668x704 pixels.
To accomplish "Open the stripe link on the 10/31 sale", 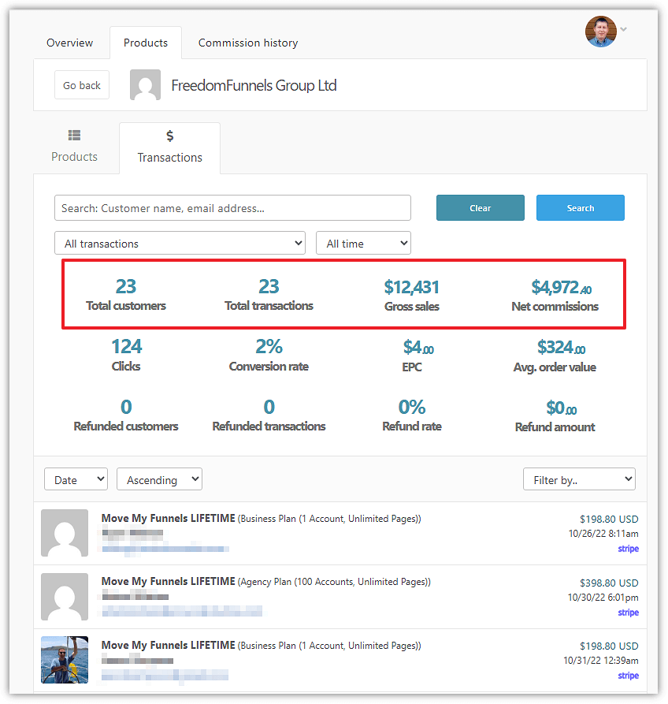I will pos(628,676).
